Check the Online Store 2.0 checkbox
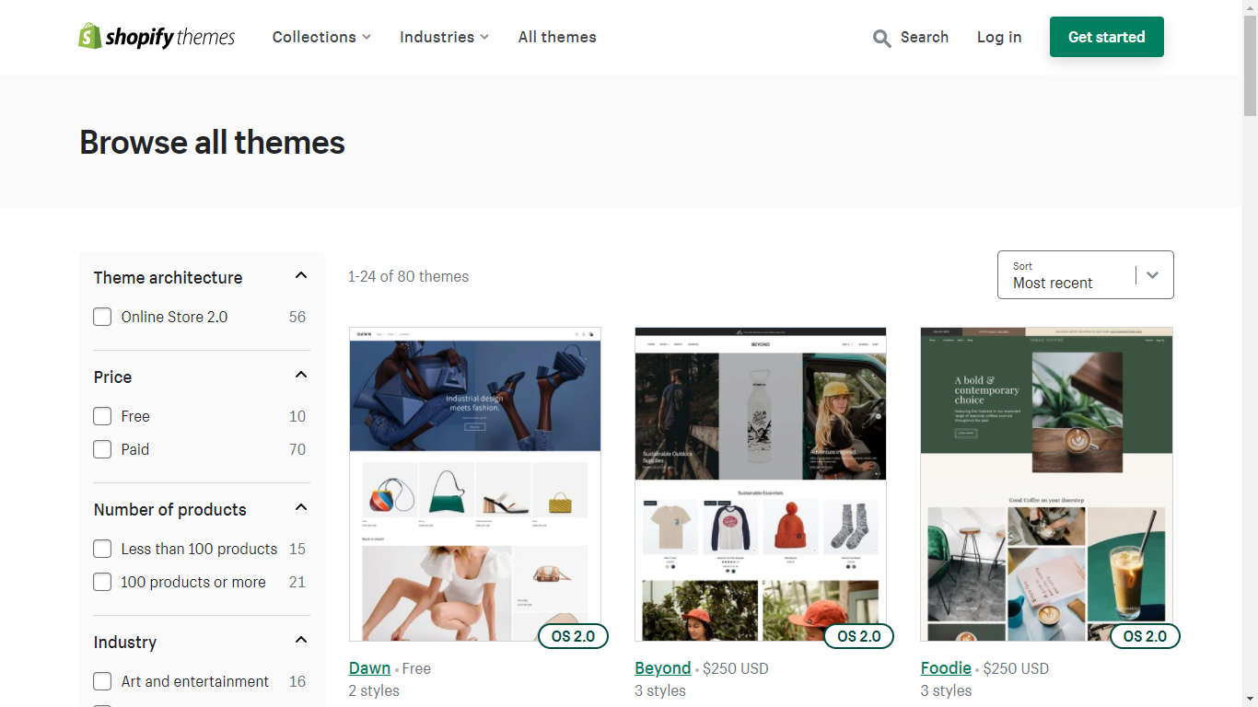1258x707 pixels. tap(102, 317)
